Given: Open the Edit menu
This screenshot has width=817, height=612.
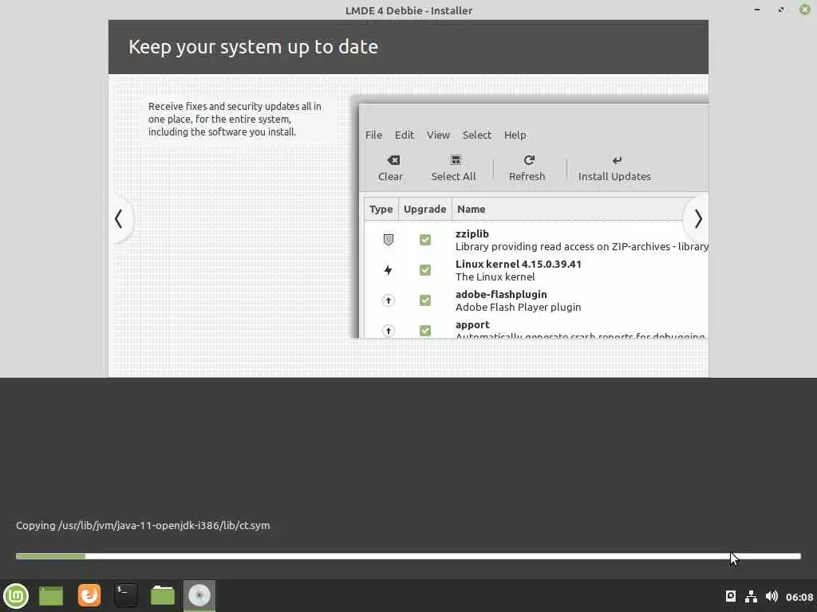Looking at the screenshot, I should 405,135.
